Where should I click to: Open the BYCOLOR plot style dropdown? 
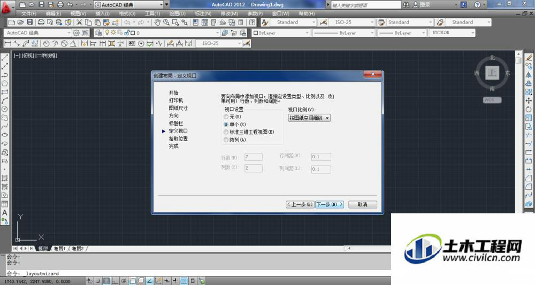[x=452, y=33]
